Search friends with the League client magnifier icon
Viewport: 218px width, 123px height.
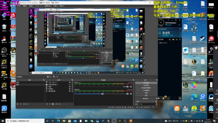pyautogui.click(x=180, y=40)
